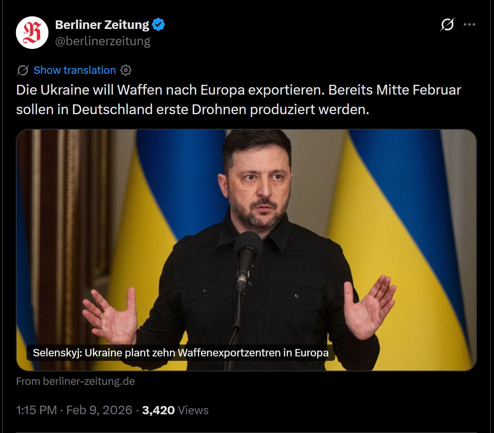Open the three-dot more options menu

click(470, 24)
